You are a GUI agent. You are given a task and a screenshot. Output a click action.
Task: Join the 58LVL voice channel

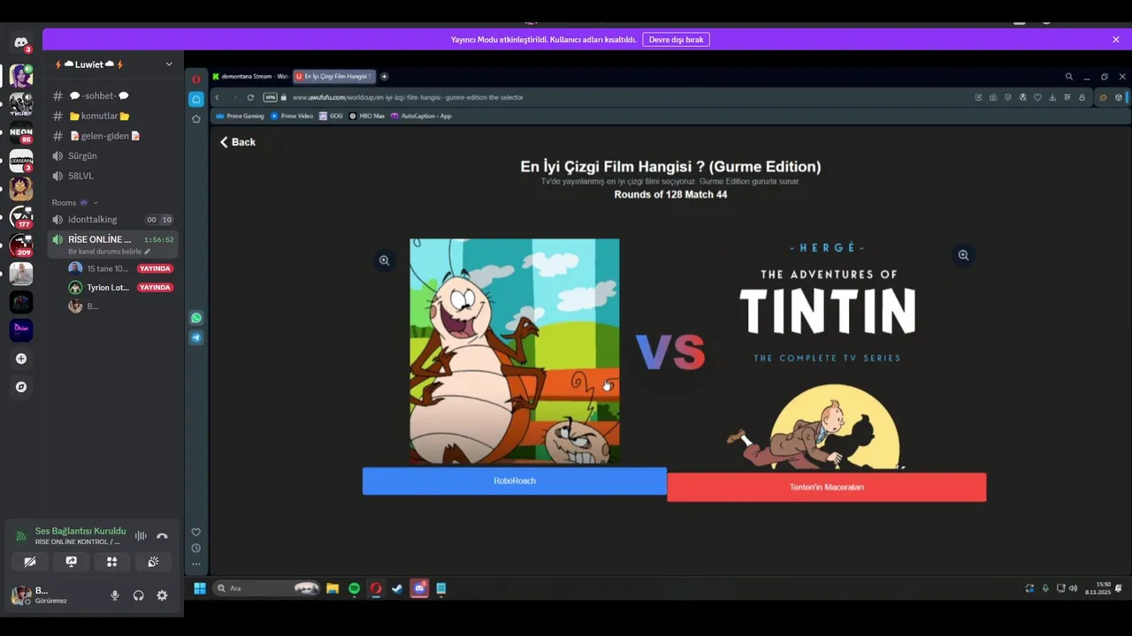[113, 176]
